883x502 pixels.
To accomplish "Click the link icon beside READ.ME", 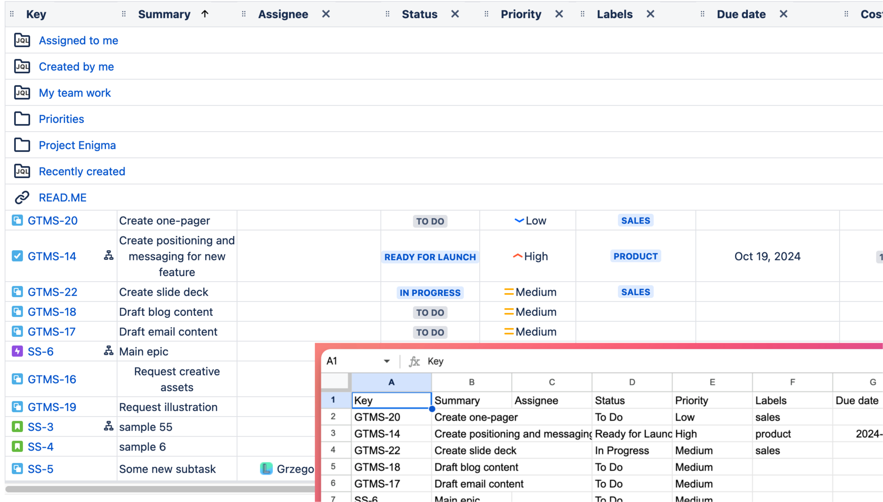I will coord(22,197).
